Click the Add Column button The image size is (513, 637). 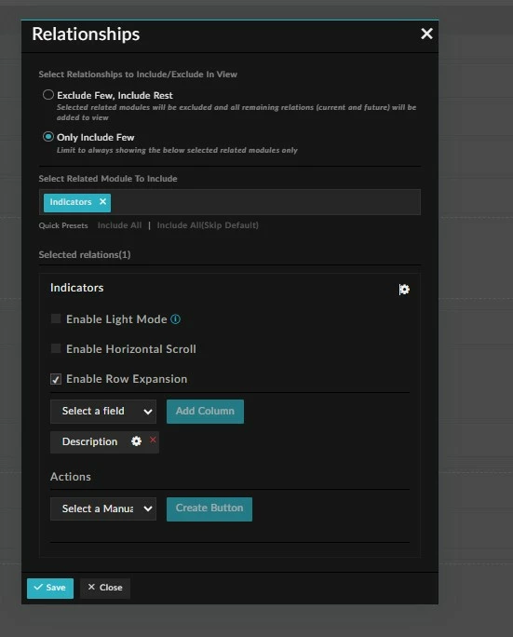pyautogui.click(x=205, y=411)
